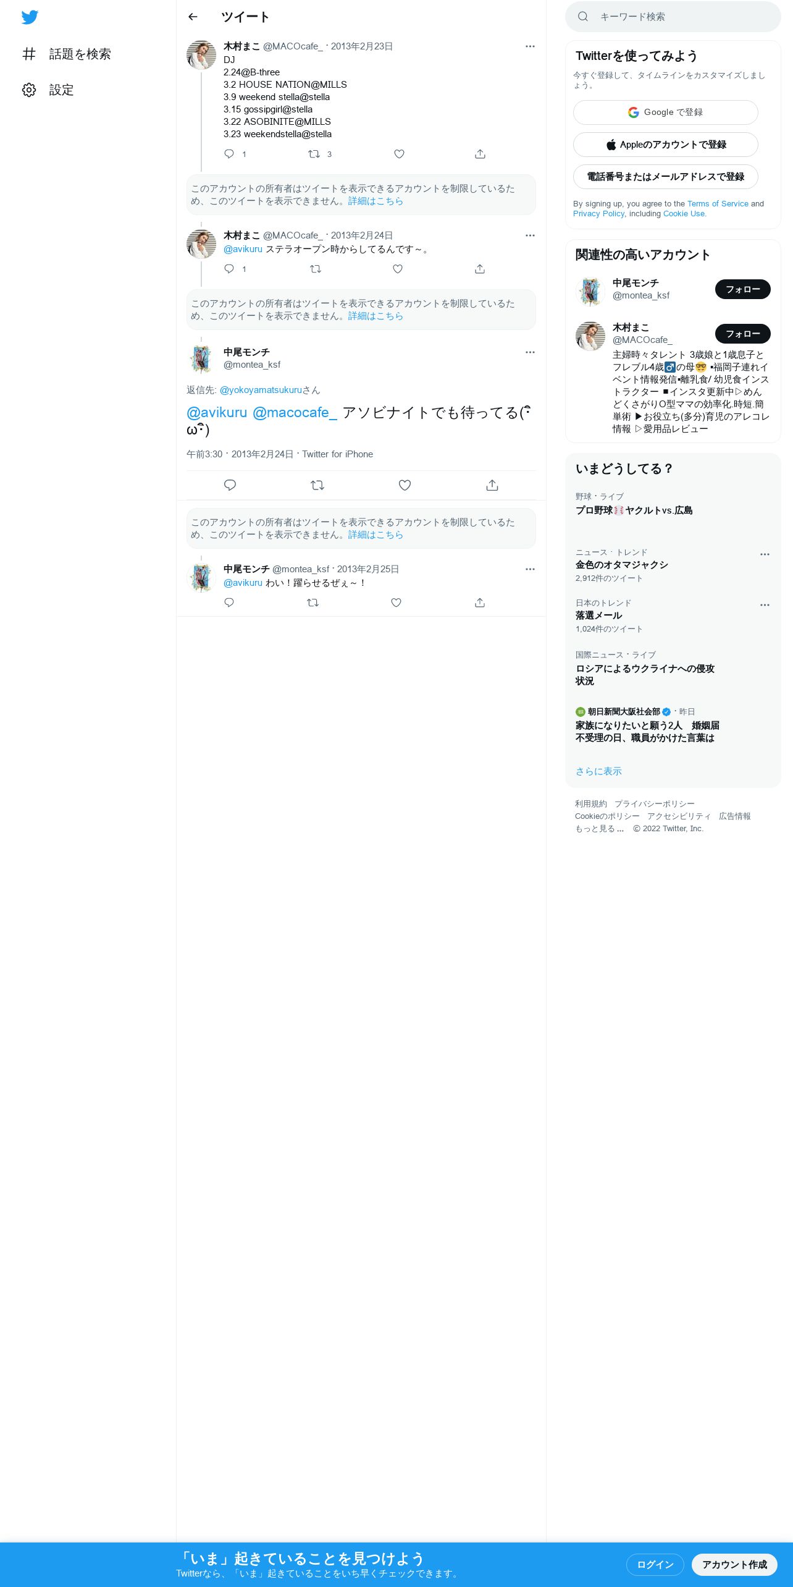Follow 中尾モンチ account
This screenshot has height=1587, width=793.
tap(743, 289)
